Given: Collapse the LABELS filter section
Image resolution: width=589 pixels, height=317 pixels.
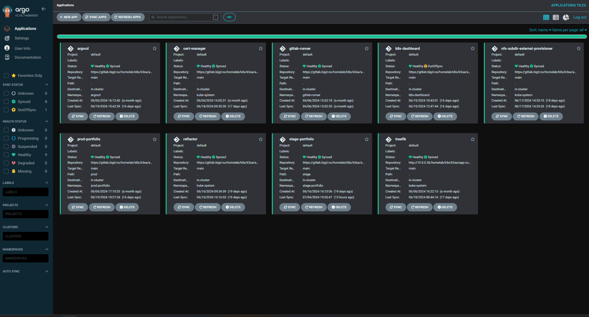Looking at the screenshot, I should [x=47, y=183].
